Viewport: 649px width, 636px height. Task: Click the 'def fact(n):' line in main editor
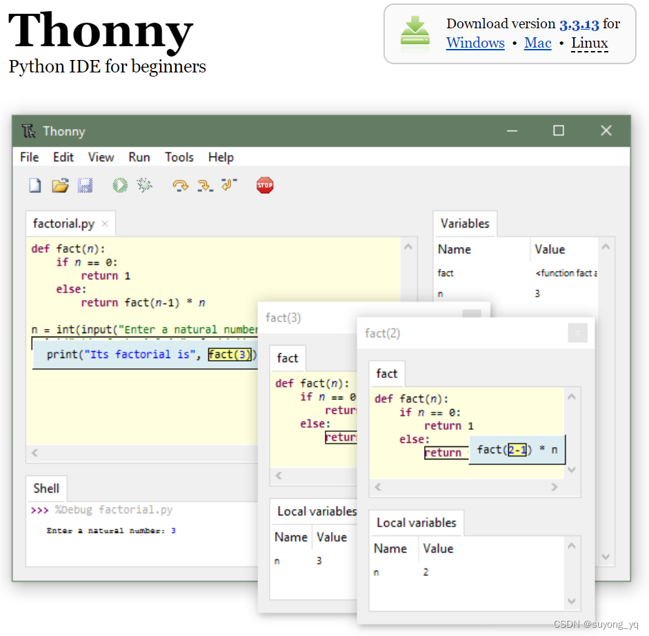click(x=68, y=249)
